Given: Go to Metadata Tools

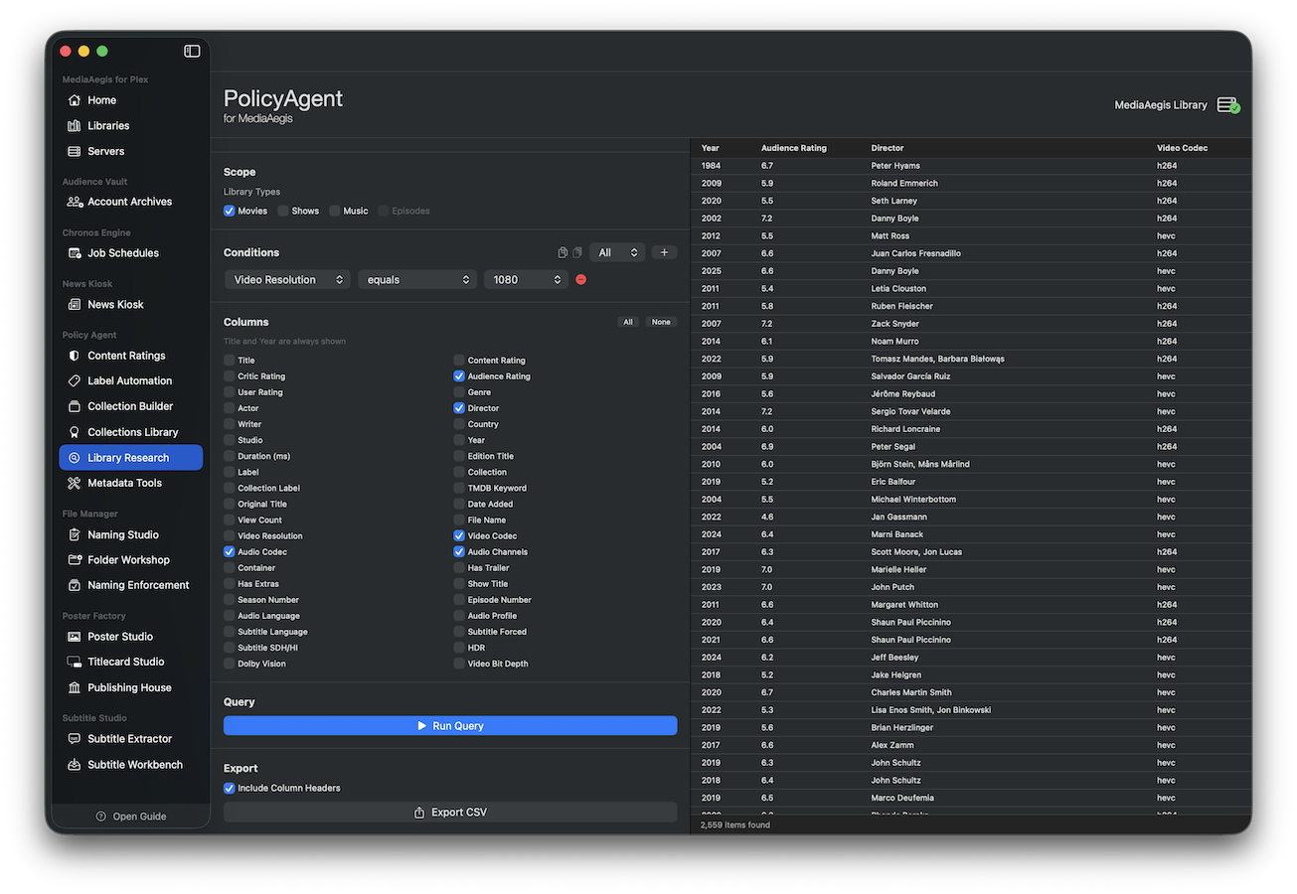Looking at the screenshot, I should click(131, 483).
